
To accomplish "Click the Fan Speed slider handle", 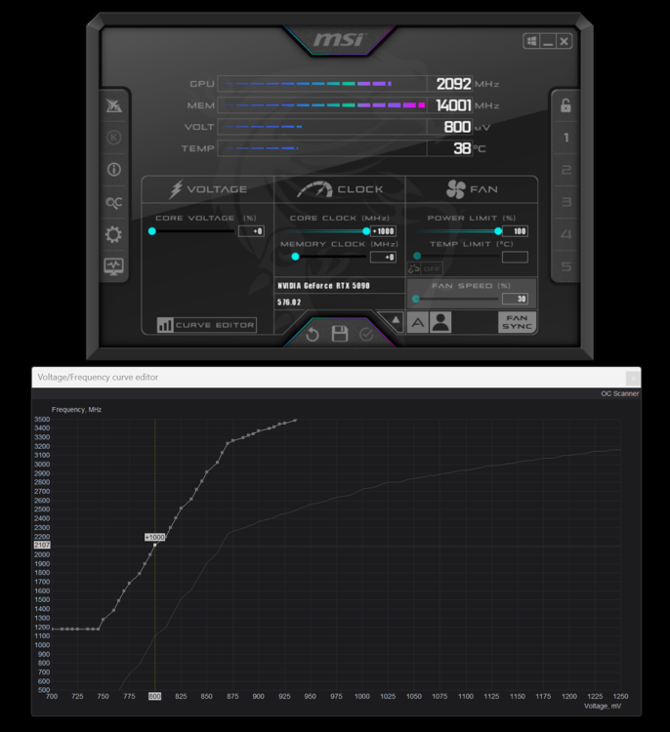I will click(x=416, y=299).
